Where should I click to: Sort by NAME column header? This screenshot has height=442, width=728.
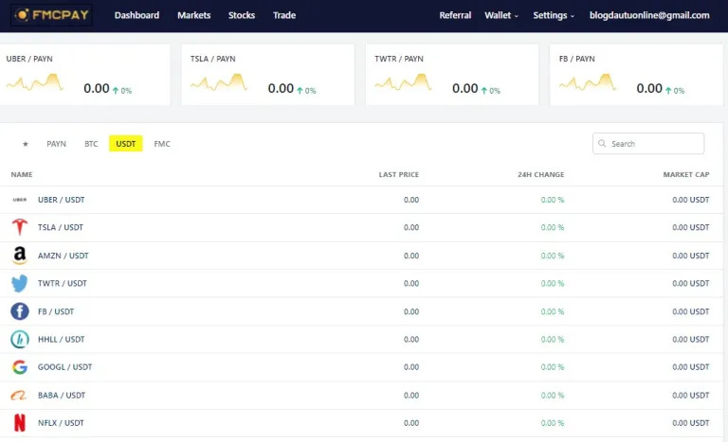22,174
